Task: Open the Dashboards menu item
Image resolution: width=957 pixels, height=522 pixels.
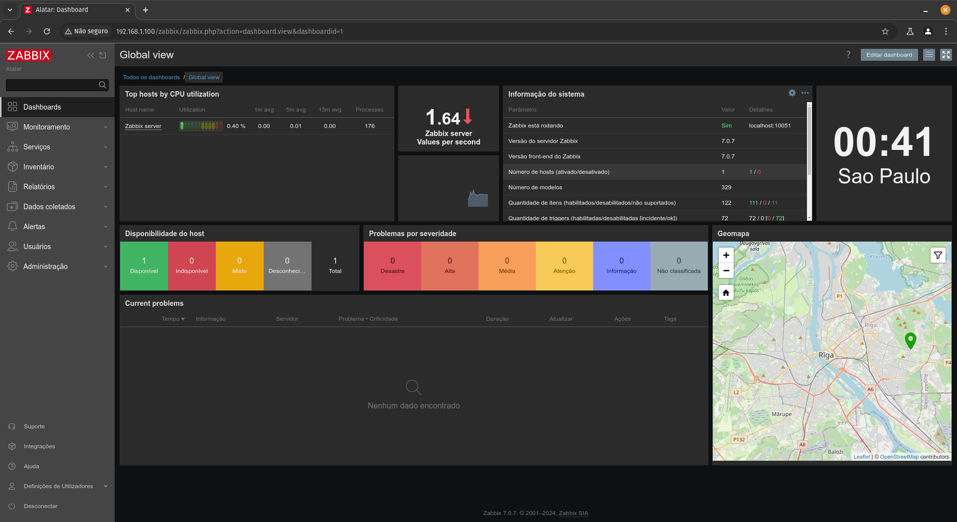Action: pyautogui.click(x=42, y=107)
